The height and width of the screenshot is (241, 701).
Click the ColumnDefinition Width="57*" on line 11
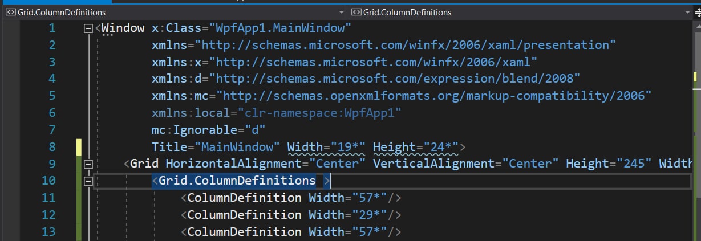(292, 198)
